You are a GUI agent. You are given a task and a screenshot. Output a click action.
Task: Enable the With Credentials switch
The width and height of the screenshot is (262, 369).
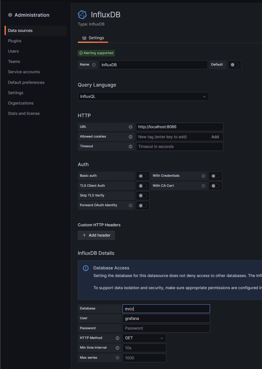[x=215, y=176]
